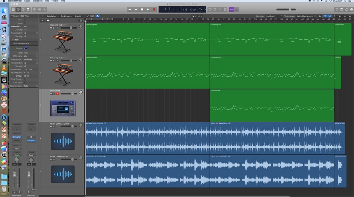Collapse the Spur Omnisphere section
This screenshot has height=197, width=354.
coord(12,43)
